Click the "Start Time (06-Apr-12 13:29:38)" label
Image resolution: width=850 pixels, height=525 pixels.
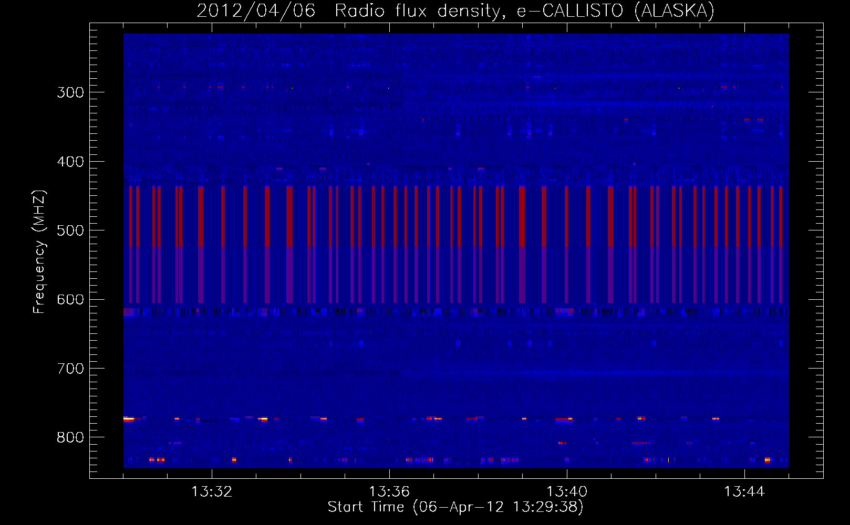click(x=455, y=507)
